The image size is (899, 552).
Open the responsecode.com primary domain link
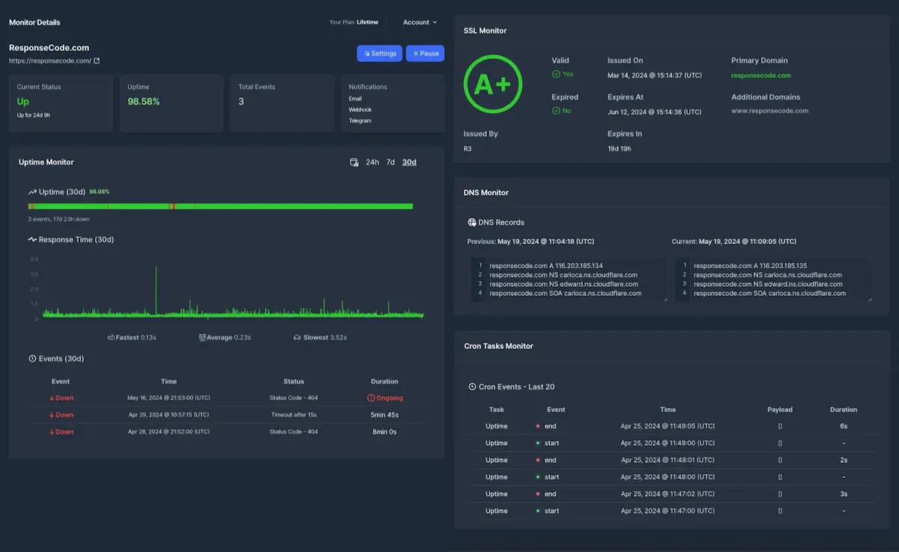(x=761, y=75)
